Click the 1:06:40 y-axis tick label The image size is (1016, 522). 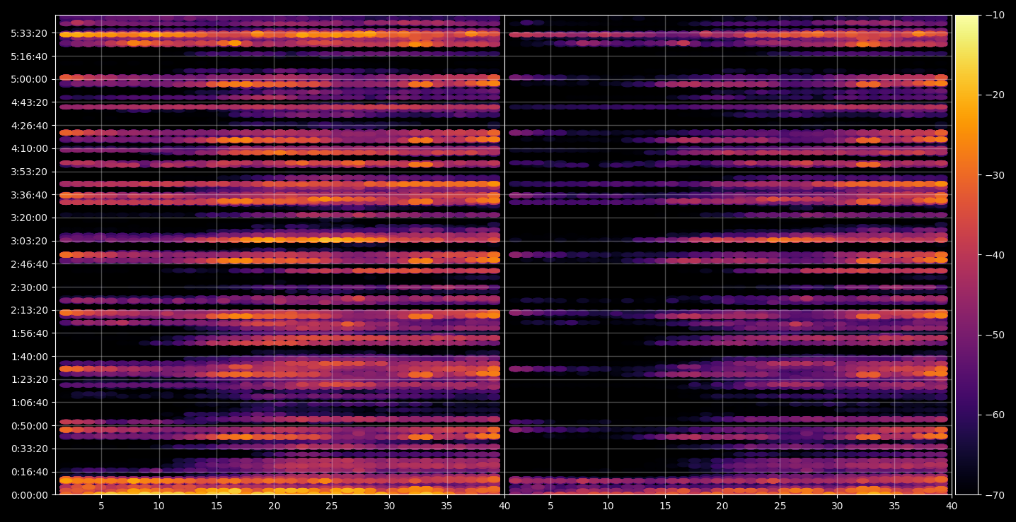coord(30,403)
